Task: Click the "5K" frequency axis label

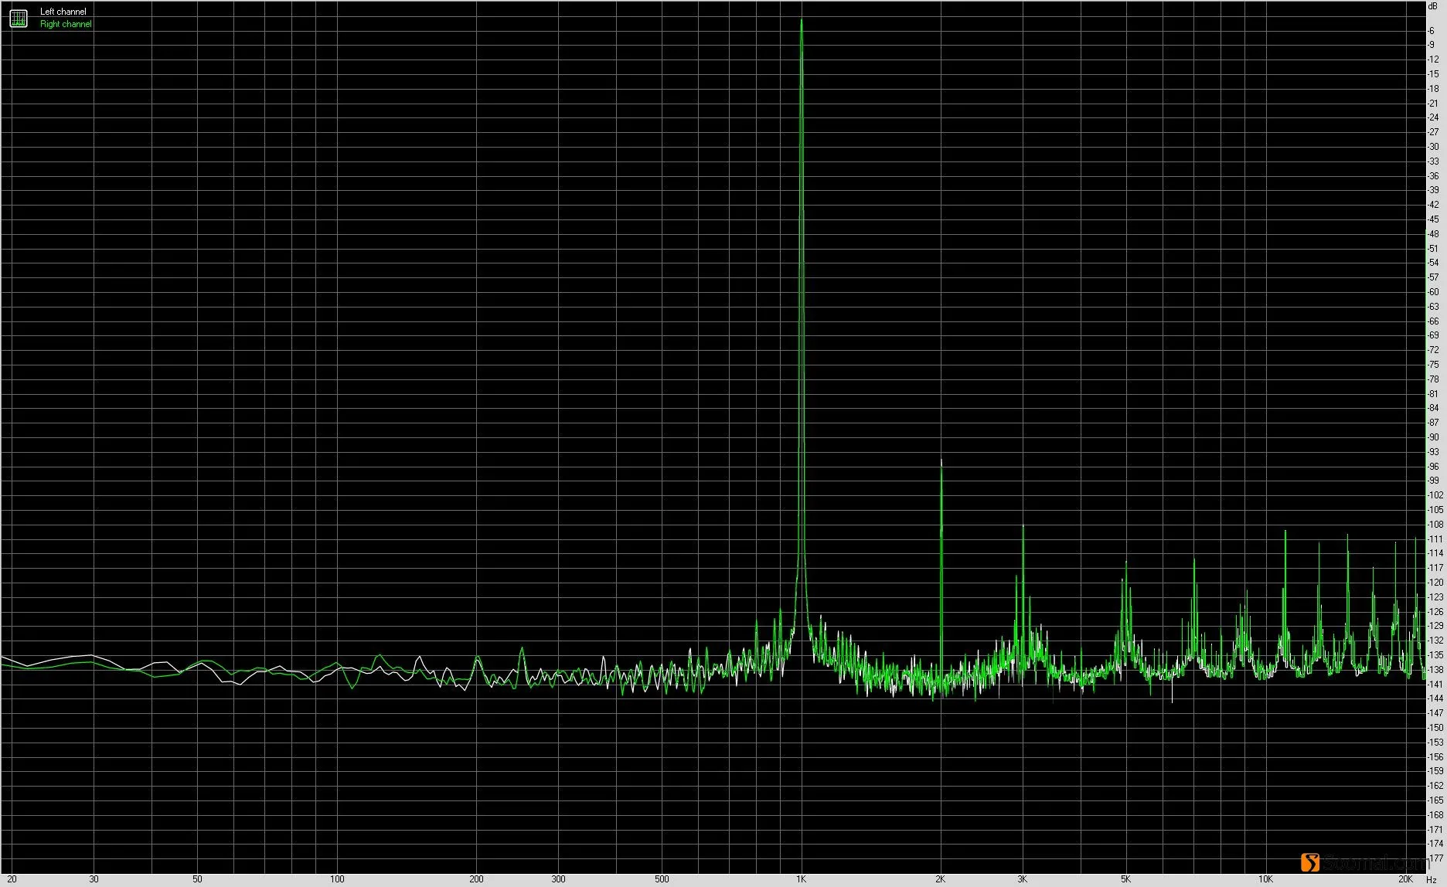Action: [1125, 879]
